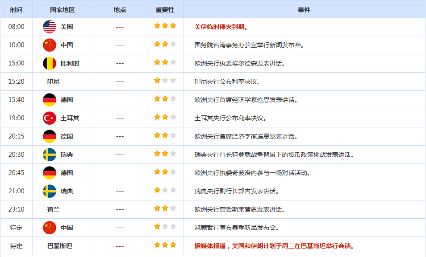The image size is (426, 257).
Task: Select the 国家地区 column header
Action: coord(63,10)
